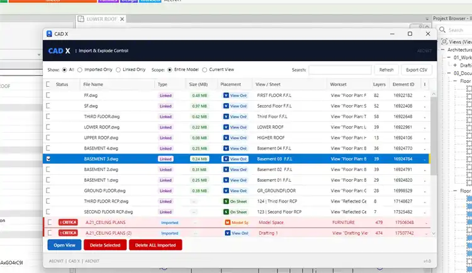Click the Open View button
Screen dimensions: 472x273
click(64, 245)
